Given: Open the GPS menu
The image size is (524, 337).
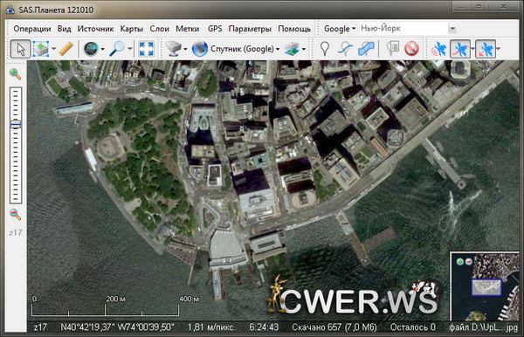Looking at the screenshot, I should (x=215, y=29).
